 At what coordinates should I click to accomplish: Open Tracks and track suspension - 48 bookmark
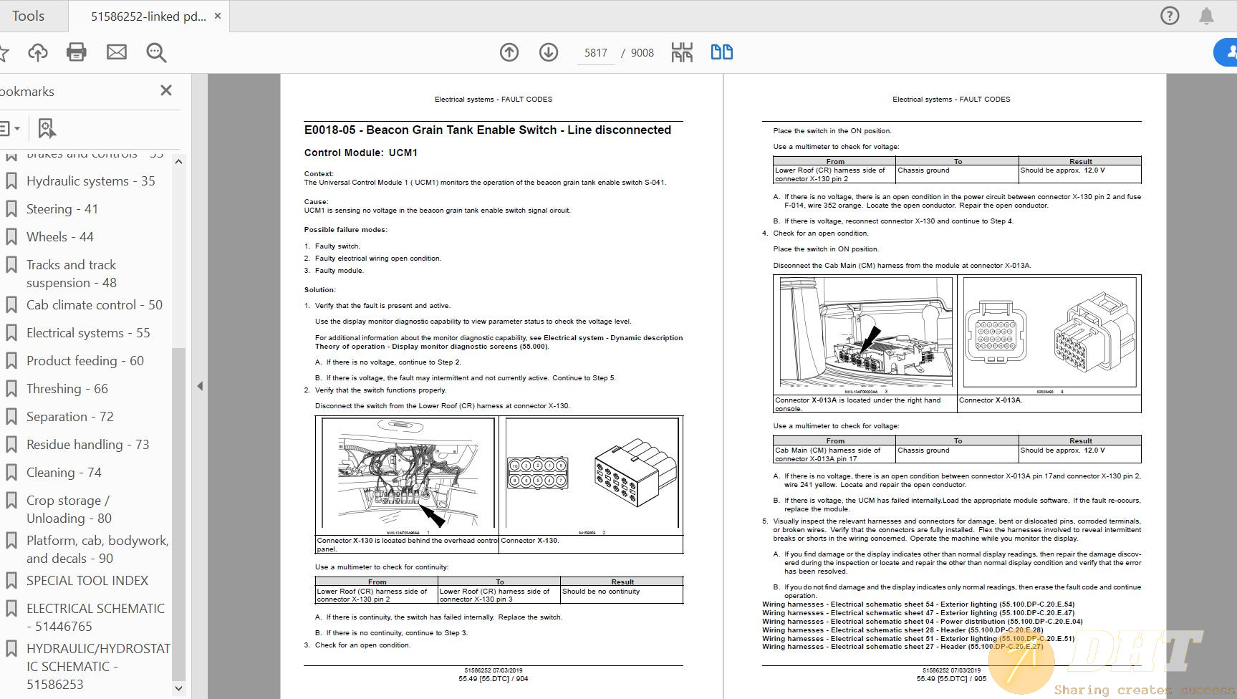pyautogui.click(x=72, y=274)
